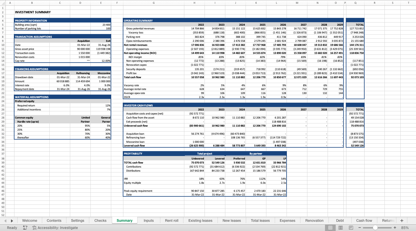Select row 10 header
Screen dimensions: 416x231
3,45
